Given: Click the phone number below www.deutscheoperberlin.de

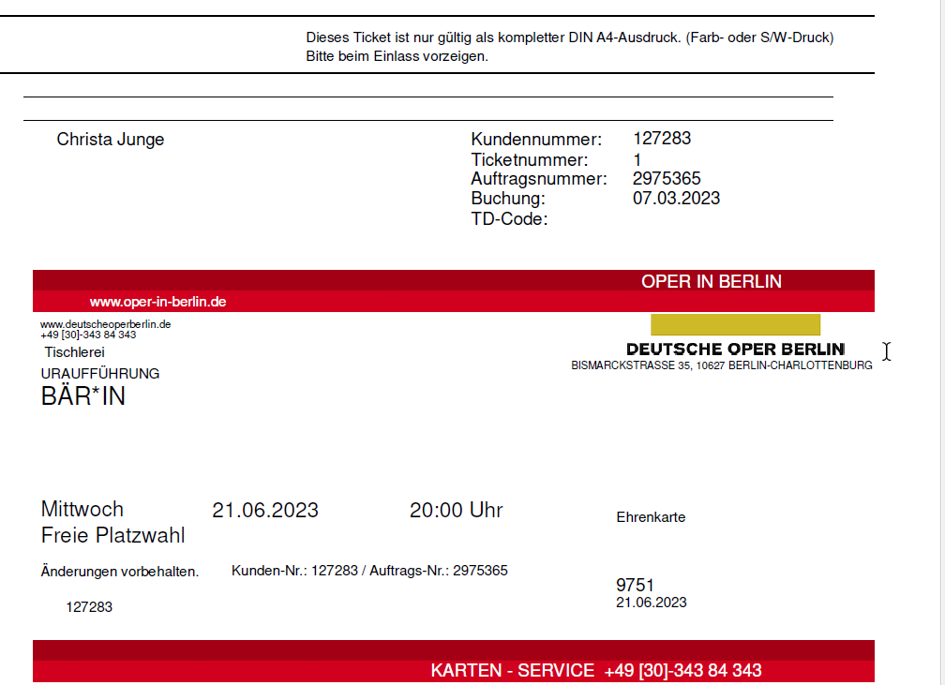Looking at the screenshot, I should coord(88,335).
